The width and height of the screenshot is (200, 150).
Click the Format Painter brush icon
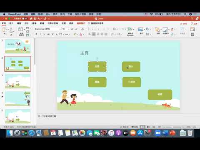(x=11, y=35)
